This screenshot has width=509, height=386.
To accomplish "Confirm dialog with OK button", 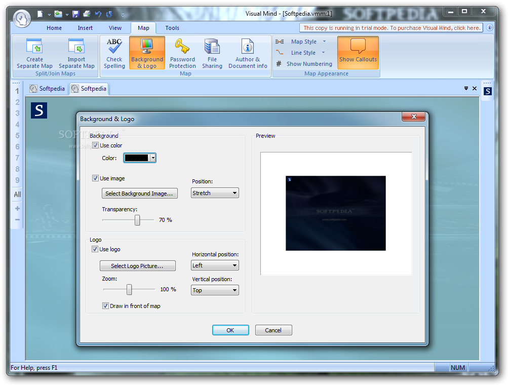I will pos(230,330).
